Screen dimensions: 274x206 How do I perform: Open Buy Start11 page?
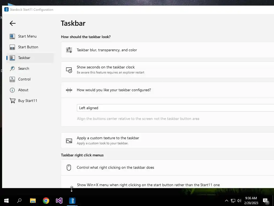point(30,101)
